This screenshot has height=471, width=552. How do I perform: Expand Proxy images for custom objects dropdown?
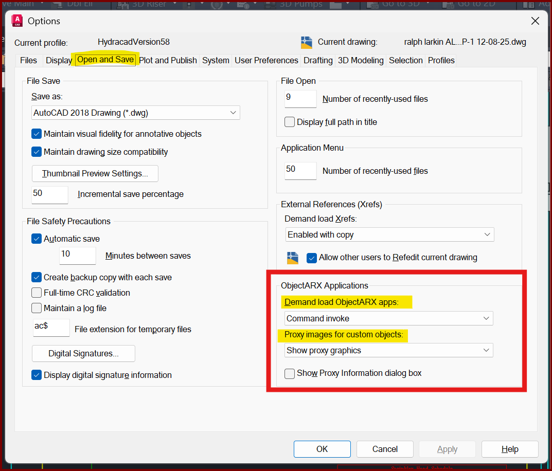tap(388, 351)
